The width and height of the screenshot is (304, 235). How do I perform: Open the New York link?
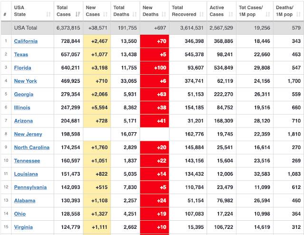click(25, 81)
